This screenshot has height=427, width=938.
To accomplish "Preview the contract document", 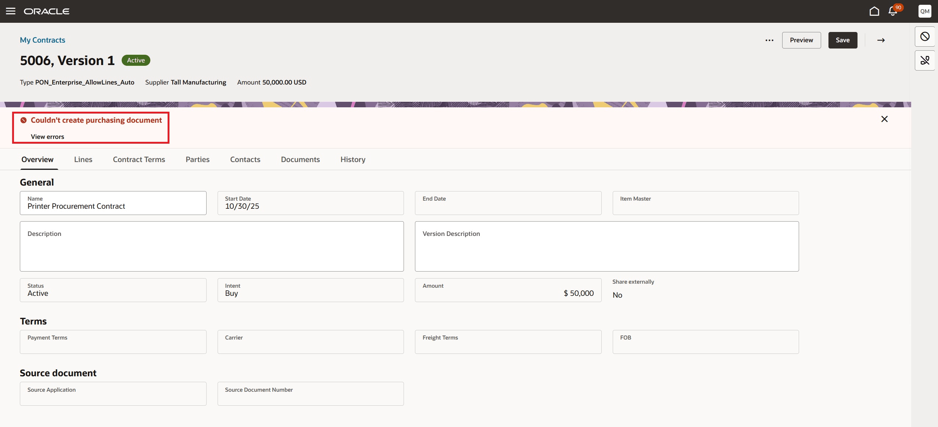I will tap(802, 40).
